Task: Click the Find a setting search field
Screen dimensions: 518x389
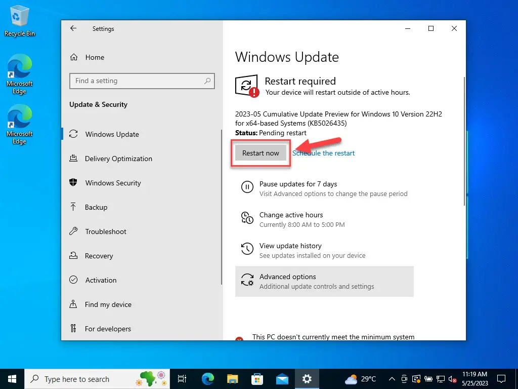Action: [x=142, y=81]
